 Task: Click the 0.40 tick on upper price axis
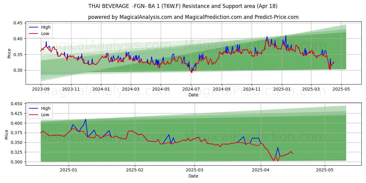point(18,39)
